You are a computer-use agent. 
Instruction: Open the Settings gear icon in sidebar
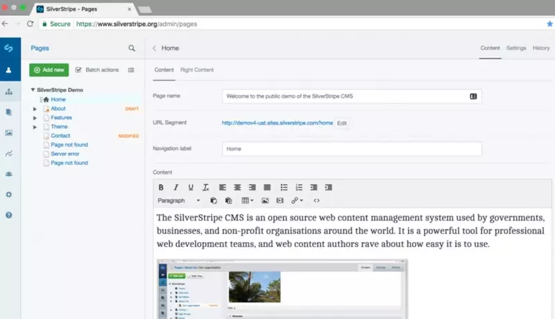tap(9, 194)
